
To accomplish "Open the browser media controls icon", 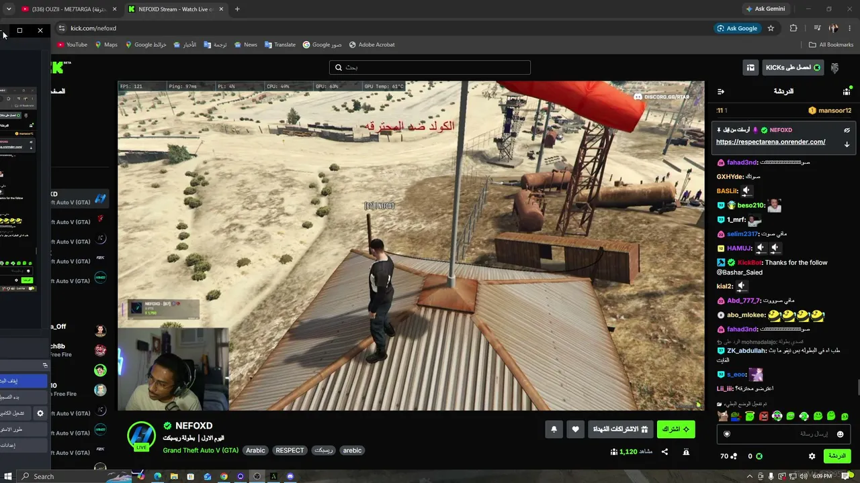I will (817, 28).
